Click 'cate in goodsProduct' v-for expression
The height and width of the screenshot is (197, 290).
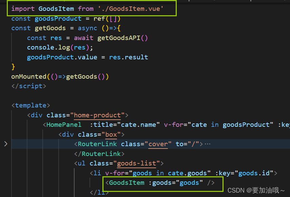pyautogui.click(x=230, y=125)
